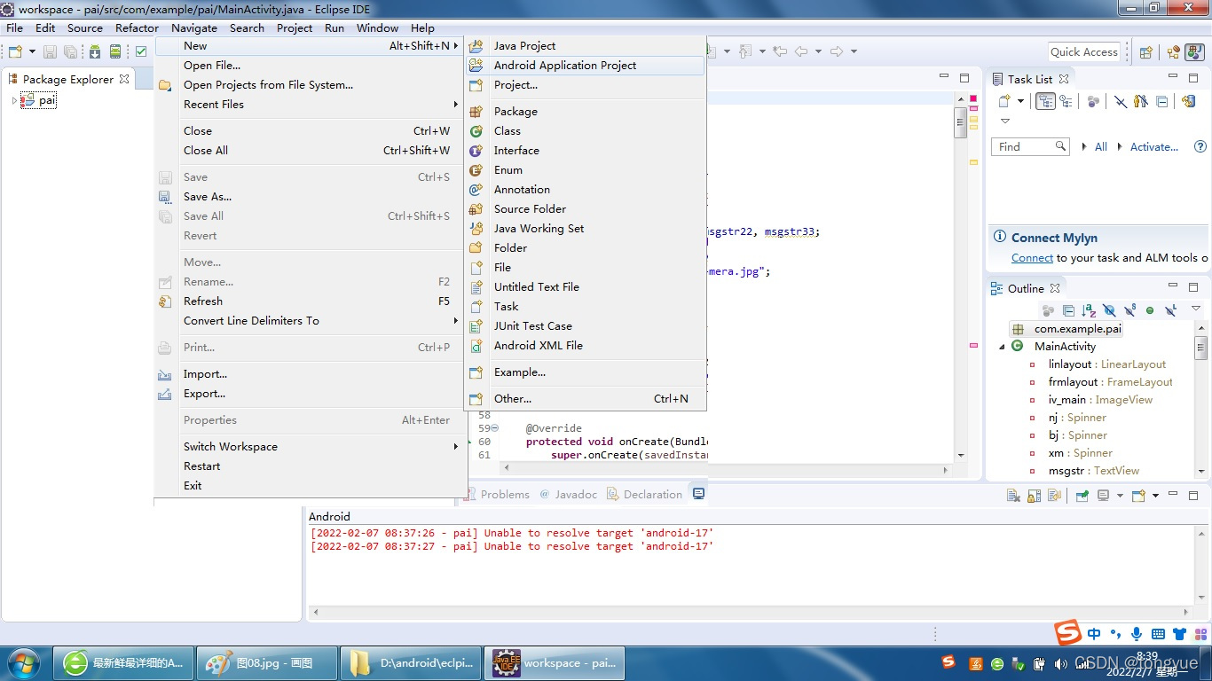Switch to the Javadoc tab
The width and height of the screenshot is (1212, 681).
pos(568,495)
